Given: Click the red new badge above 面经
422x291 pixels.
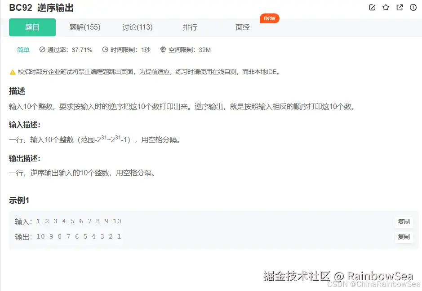Looking at the screenshot, I should point(269,18).
